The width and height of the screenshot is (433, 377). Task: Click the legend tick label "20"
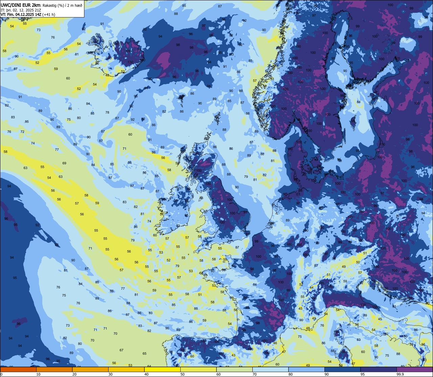click(x=74, y=374)
